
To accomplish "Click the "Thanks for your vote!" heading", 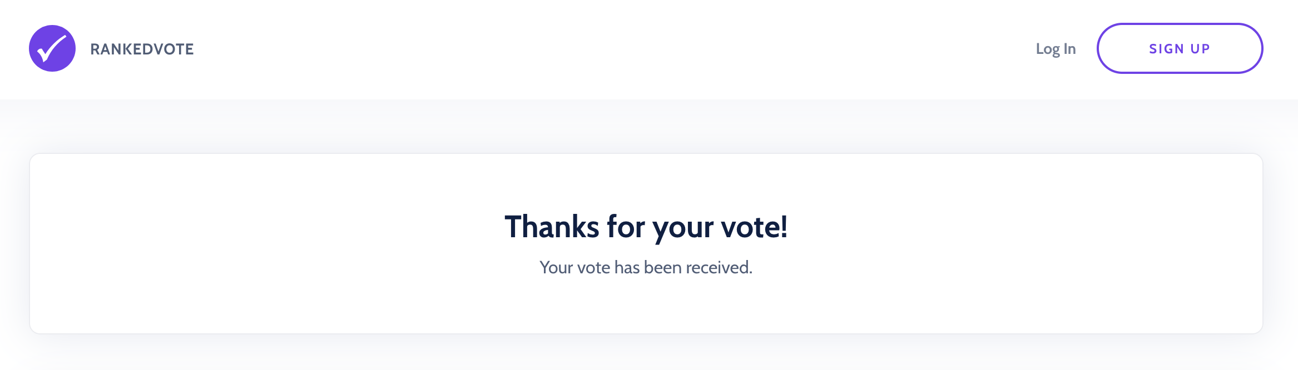I will pyautogui.click(x=646, y=227).
